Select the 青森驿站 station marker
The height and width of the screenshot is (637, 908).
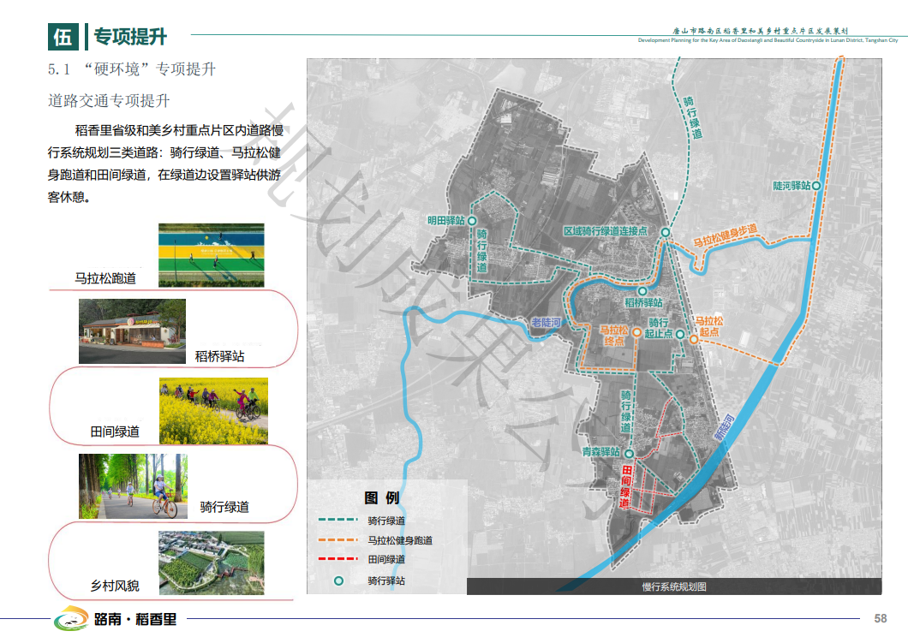click(x=629, y=453)
